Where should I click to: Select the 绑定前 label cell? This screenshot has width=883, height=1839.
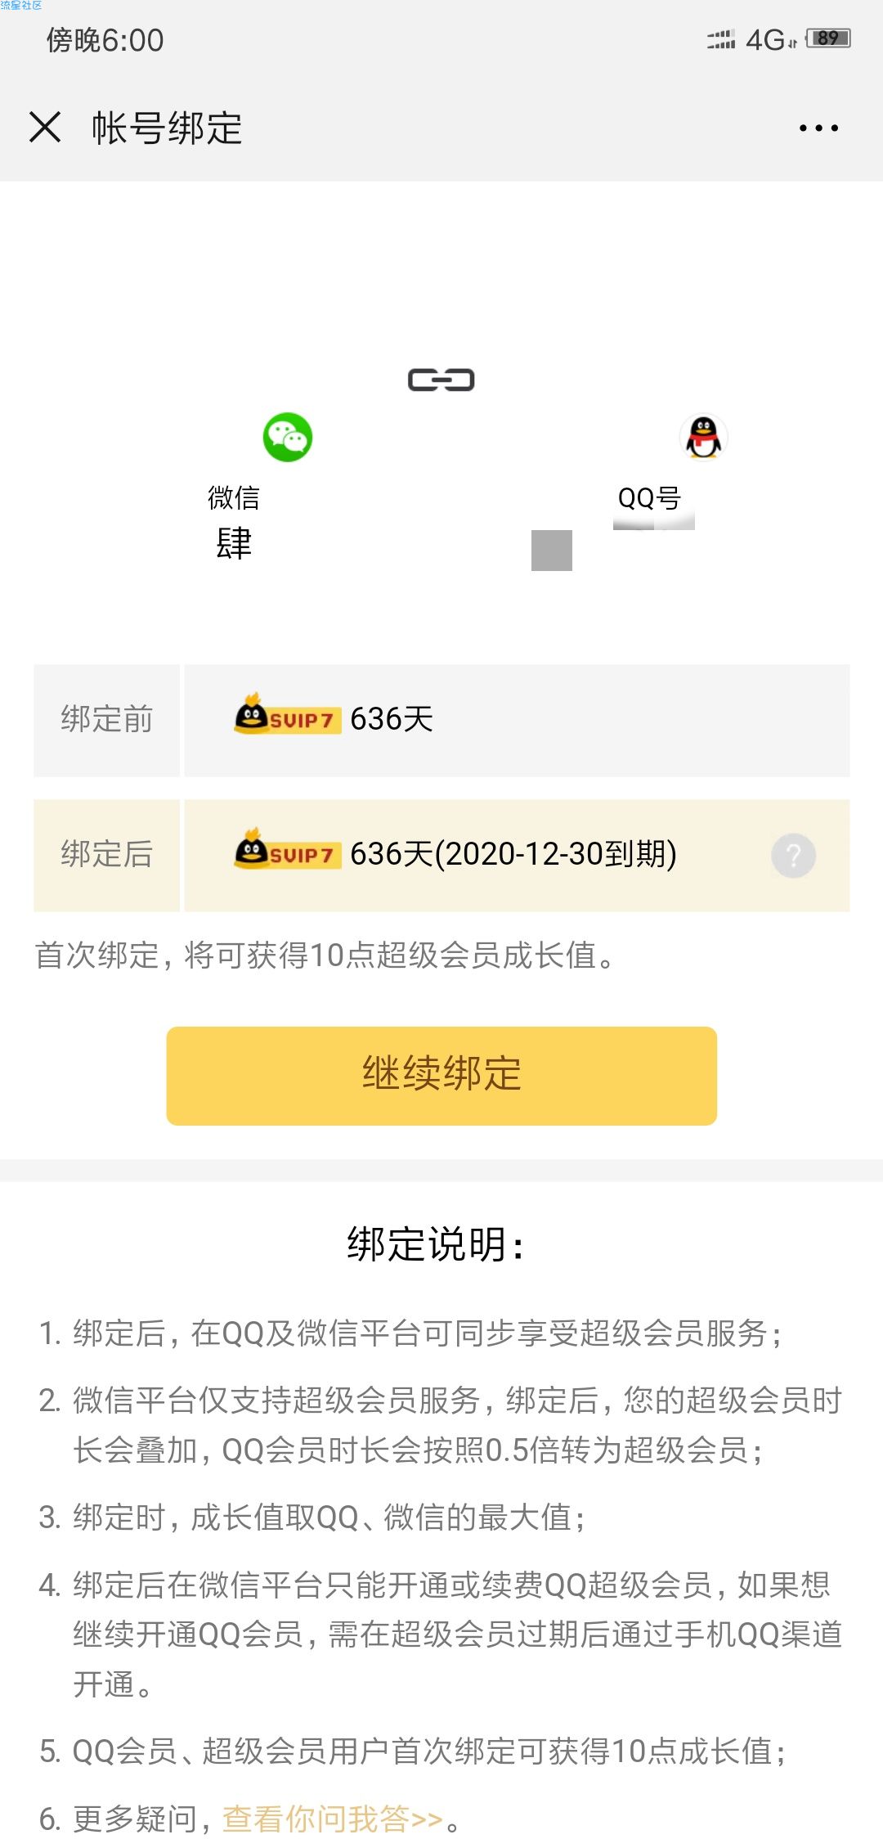(x=106, y=720)
